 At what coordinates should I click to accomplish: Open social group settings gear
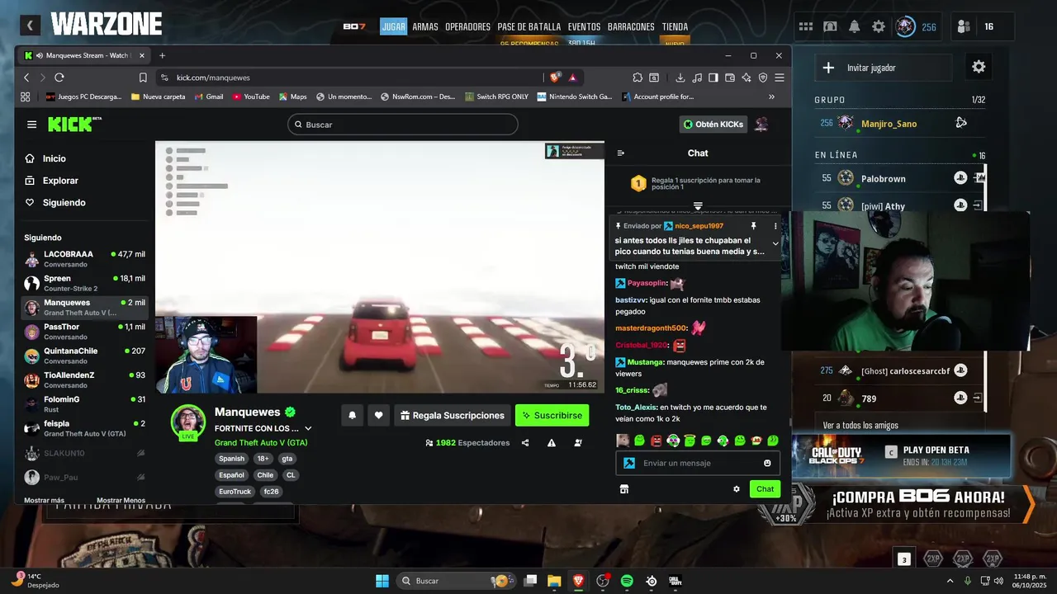coord(979,67)
